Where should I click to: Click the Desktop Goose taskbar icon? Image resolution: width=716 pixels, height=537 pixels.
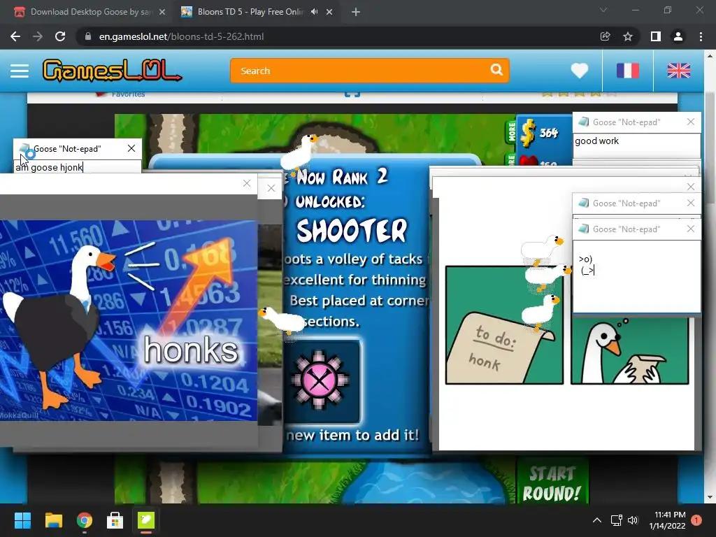[x=146, y=520]
